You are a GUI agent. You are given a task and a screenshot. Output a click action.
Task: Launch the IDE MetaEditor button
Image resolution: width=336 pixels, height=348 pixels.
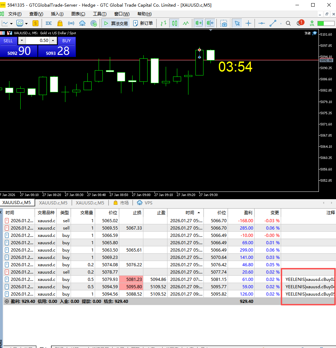[49, 23]
